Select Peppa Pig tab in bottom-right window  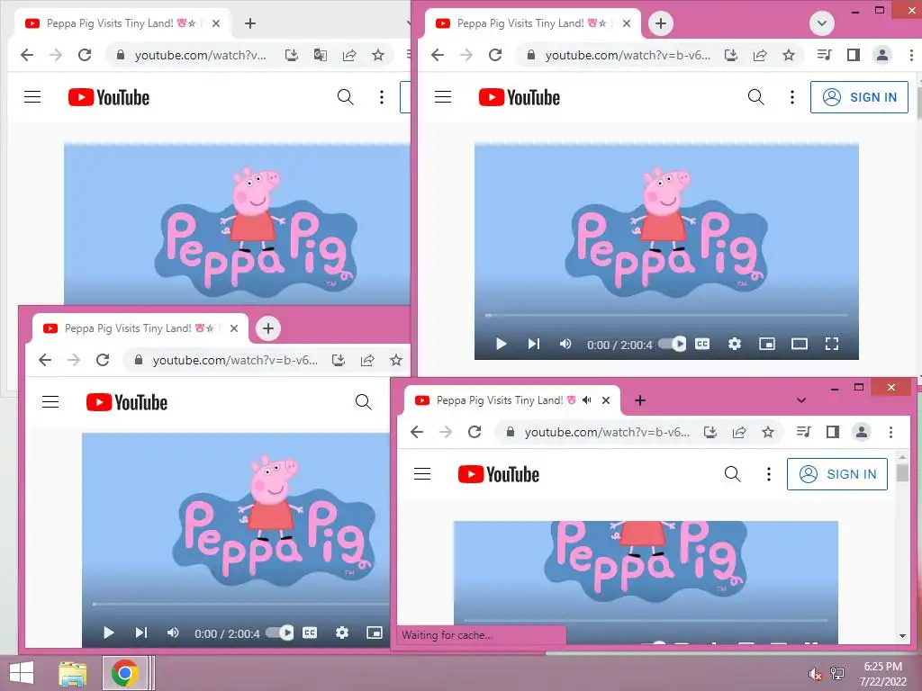point(511,400)
